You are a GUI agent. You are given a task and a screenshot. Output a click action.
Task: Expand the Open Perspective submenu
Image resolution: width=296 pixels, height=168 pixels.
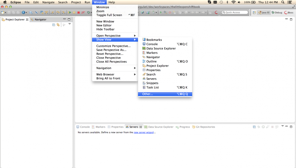(x=115, y=36)
